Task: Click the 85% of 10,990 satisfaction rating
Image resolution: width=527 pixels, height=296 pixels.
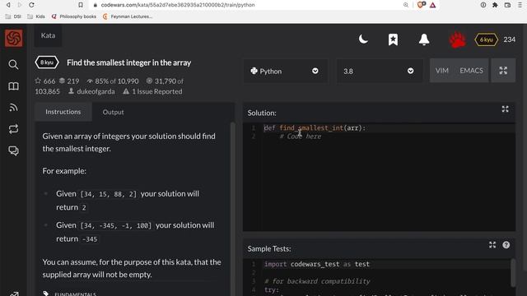Action: point(113,81)
